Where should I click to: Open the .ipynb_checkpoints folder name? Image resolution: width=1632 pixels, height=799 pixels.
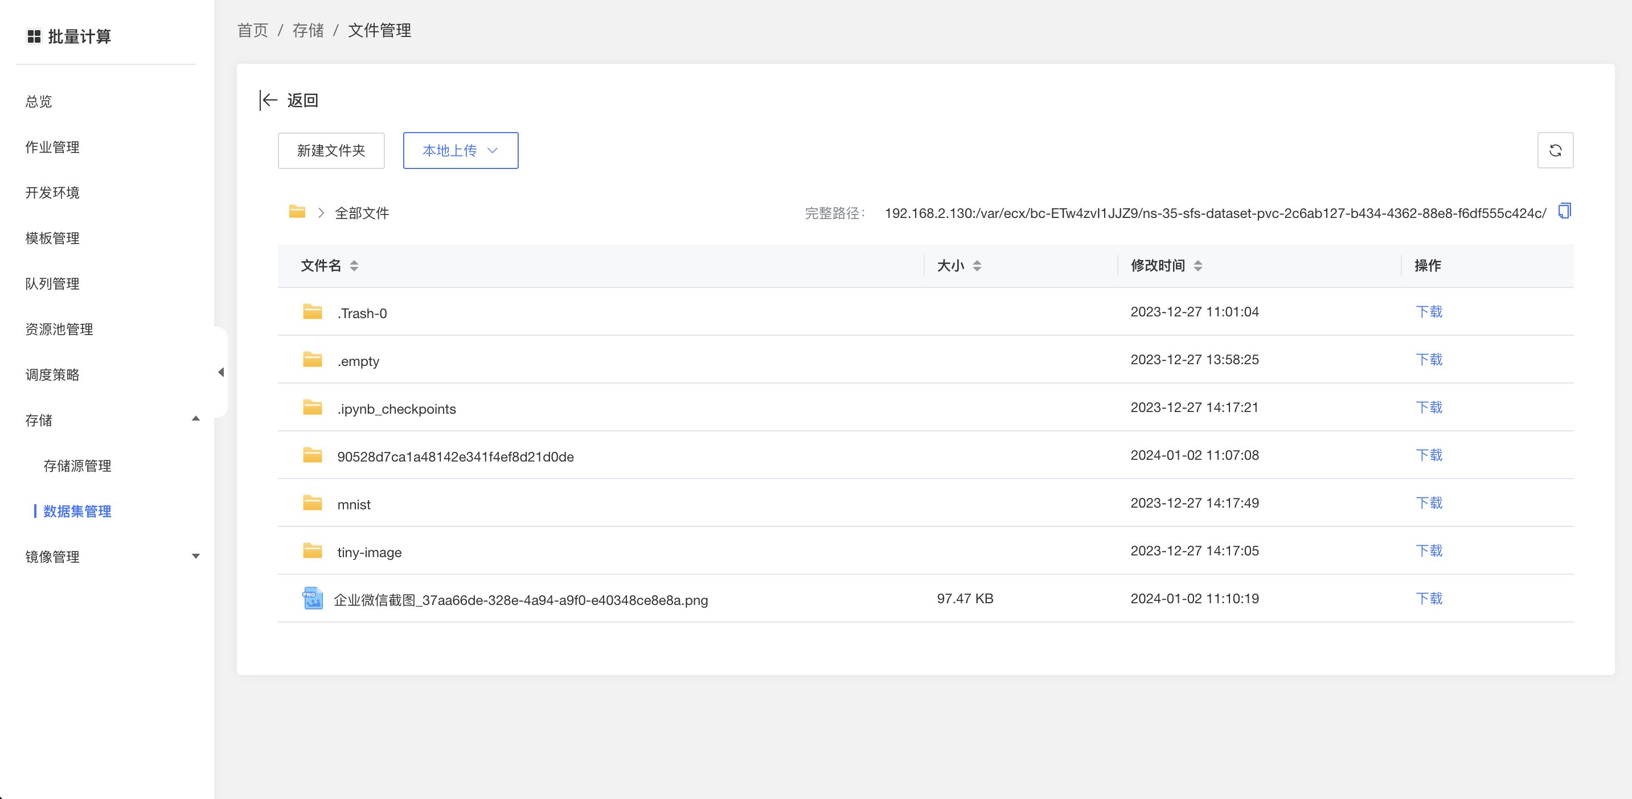point(396,410)
